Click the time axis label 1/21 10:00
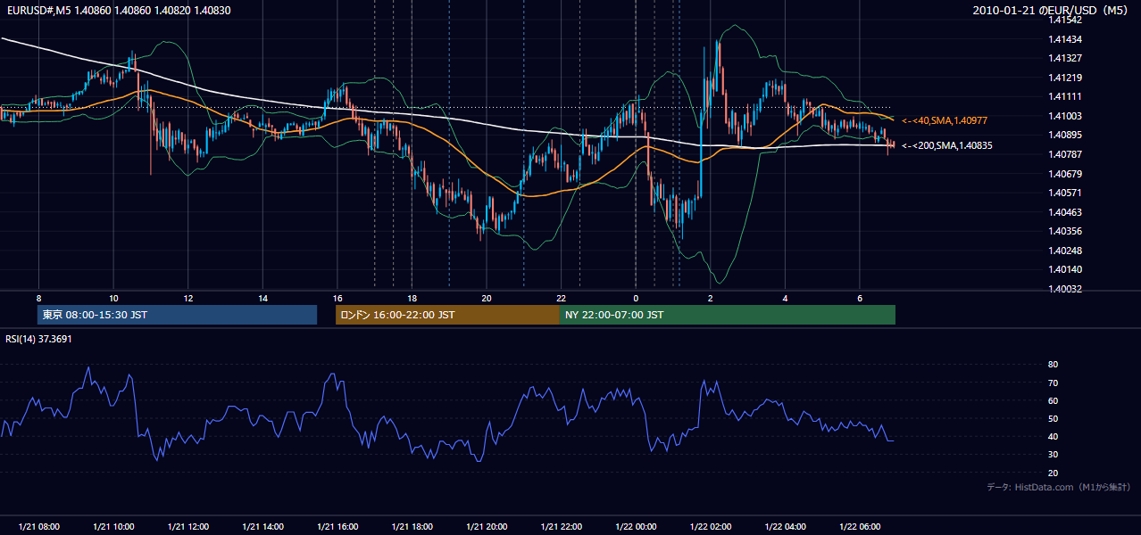The height and width of the screenshot is (535, 1141). (x=113, y=527)
